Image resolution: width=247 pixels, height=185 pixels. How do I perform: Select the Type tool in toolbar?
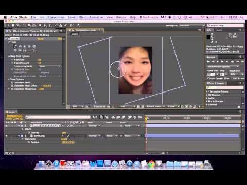pos(50,25)
